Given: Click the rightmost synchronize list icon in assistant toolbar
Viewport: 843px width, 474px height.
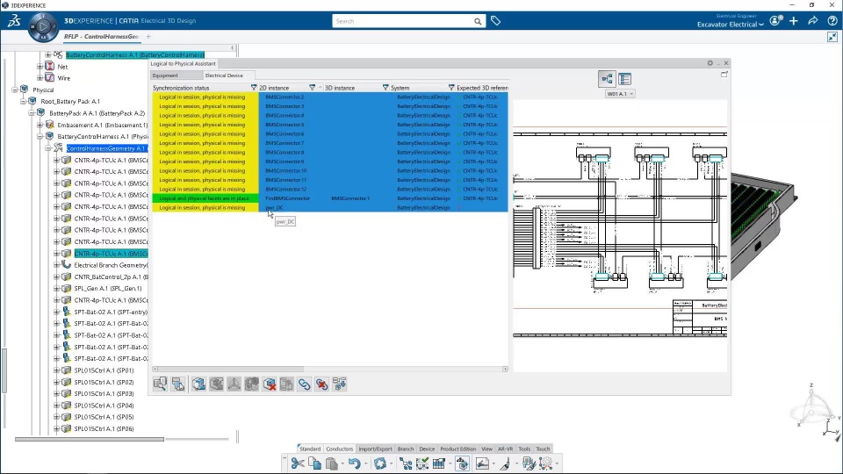Looking at the screenshot, I should pyautogui.click(x=339, y=384).
